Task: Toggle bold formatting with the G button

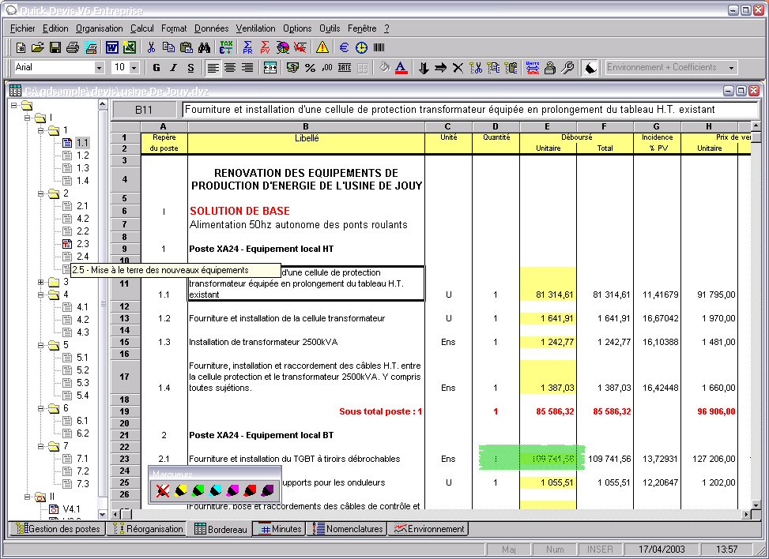Action: (x=156, y=68)
